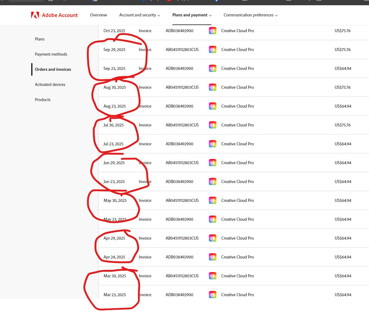Image resolution: width=369 pixels, height=311 pixels.
Task: Click Creative Cloud icon in Jul 30, 2025 row
Action: point(213,125)
